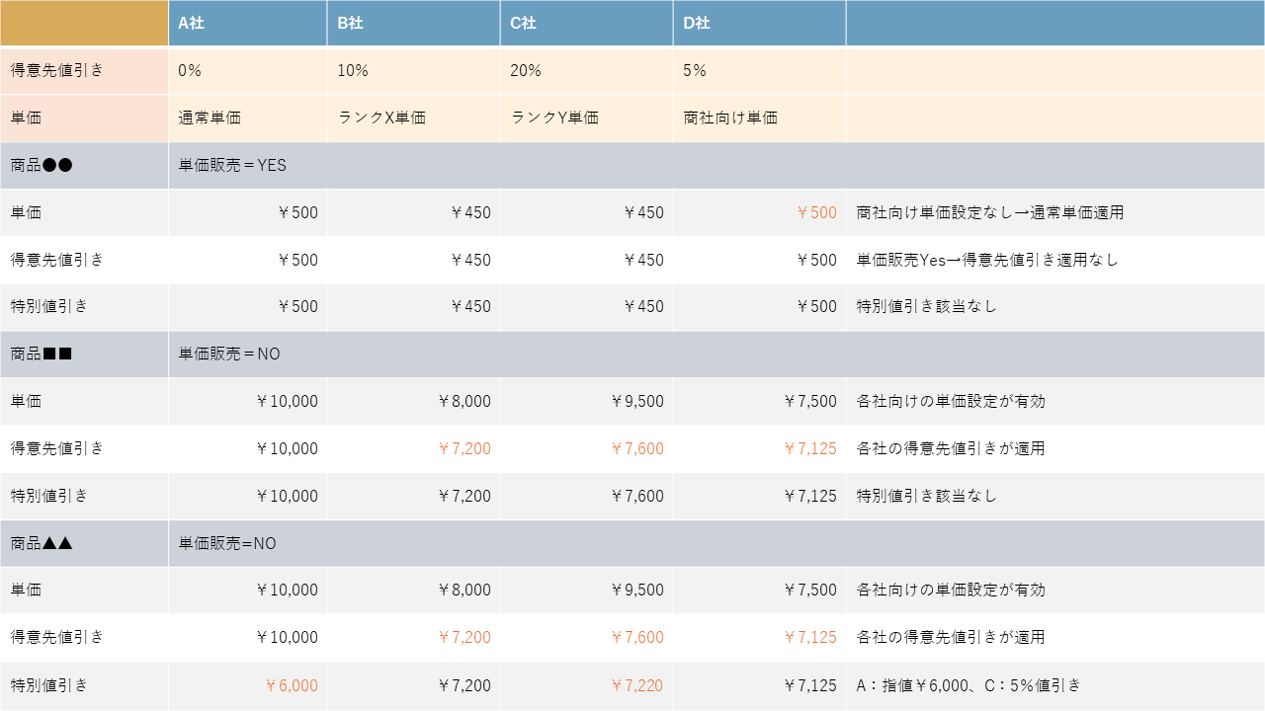
Task: Click 単価販売=NO in the 商品▲▲ row
Action: pos(227,543)
